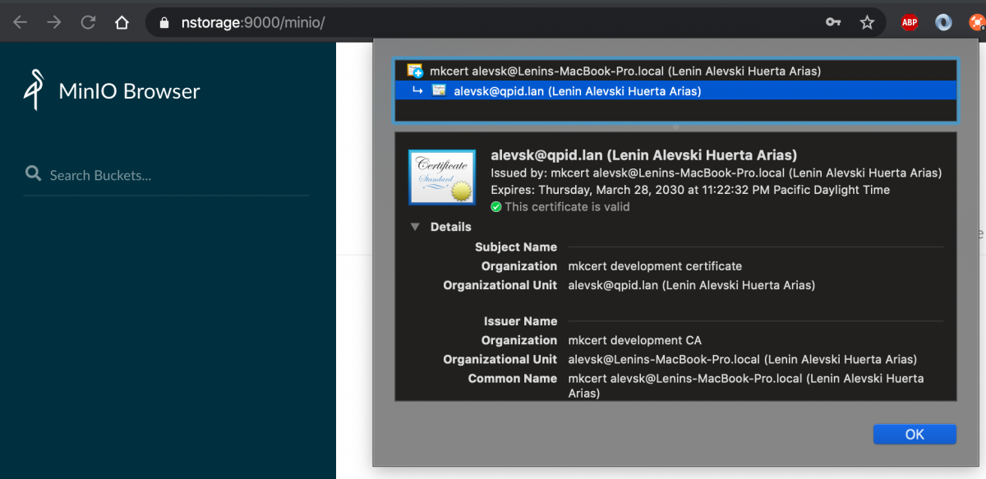The width and height of the screenshot is (986, 479).
Task: Click the browser back arrow
Action: point(20,22)
